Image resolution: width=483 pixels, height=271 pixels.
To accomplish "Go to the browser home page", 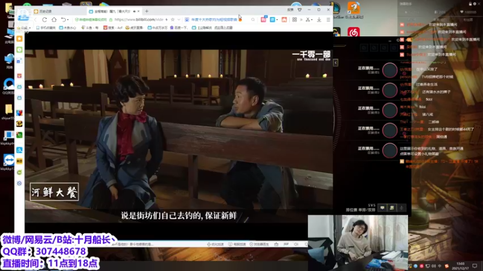I will [x=54, y=20].
